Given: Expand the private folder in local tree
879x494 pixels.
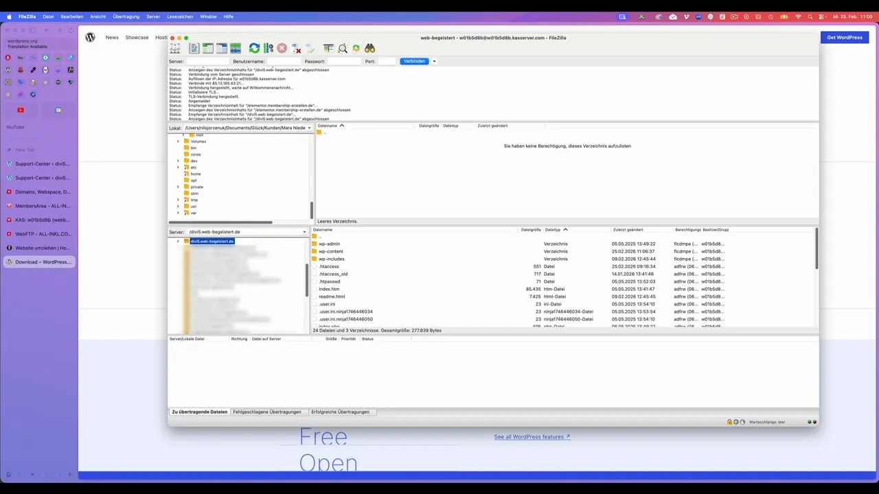Looking at the screenshot, I should 179,187.
